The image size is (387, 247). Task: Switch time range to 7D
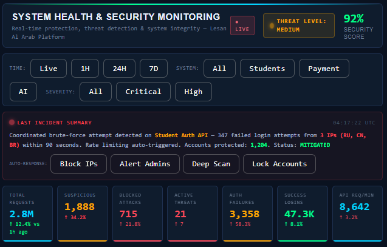click(x=154, y=69)
